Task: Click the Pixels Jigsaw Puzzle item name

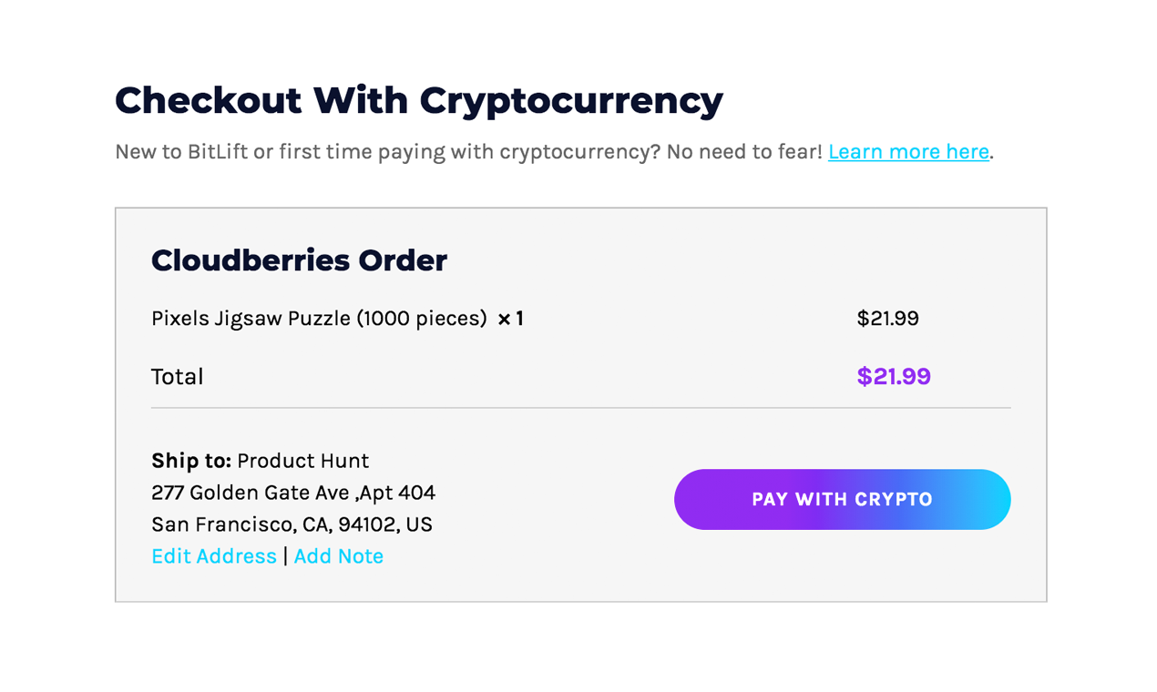Action: click(x=318, y=318)
